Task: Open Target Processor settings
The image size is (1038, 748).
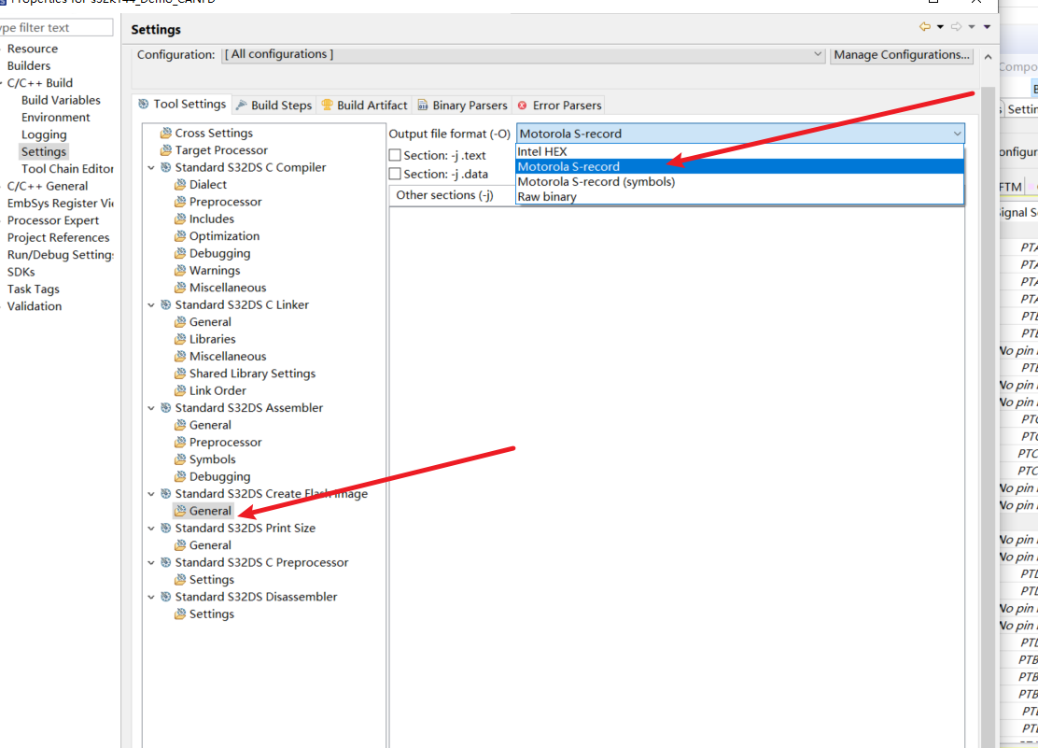Action: click(221, 150)
